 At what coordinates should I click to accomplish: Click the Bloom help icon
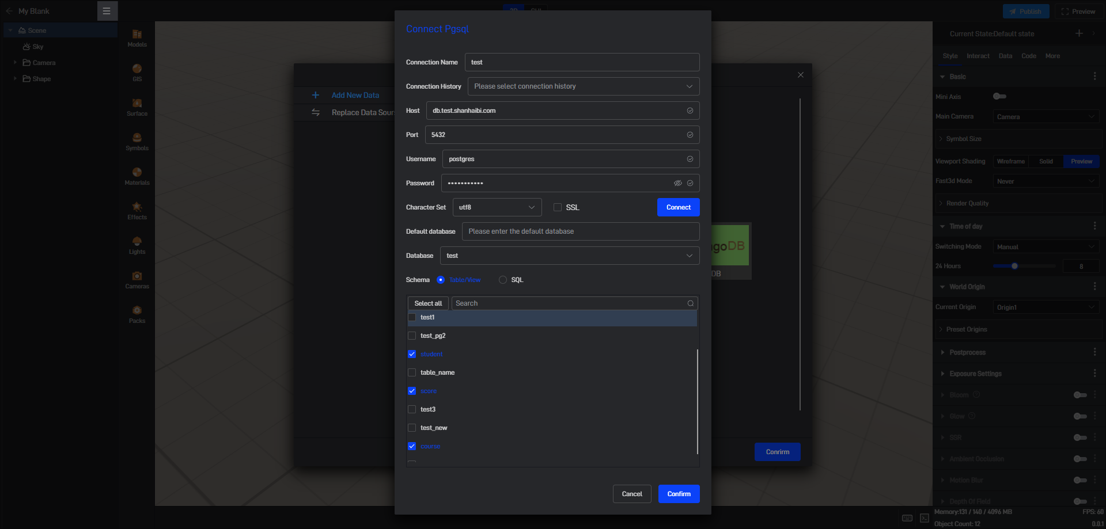[x=976, y=395]
